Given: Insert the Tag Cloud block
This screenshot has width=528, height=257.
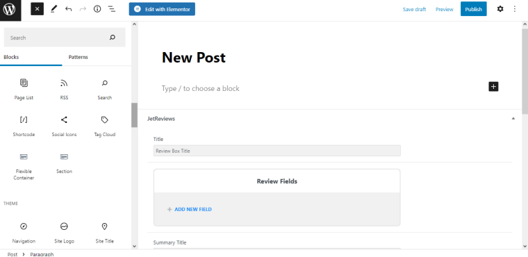Looking at the screenshot, I should click(x=104, y=126).
